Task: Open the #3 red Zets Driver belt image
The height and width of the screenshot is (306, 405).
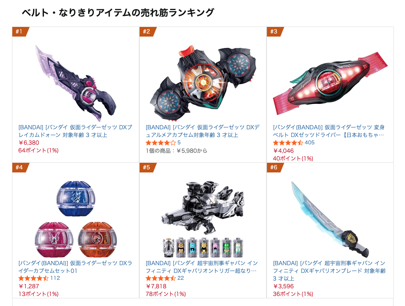Action: (330, 83)
